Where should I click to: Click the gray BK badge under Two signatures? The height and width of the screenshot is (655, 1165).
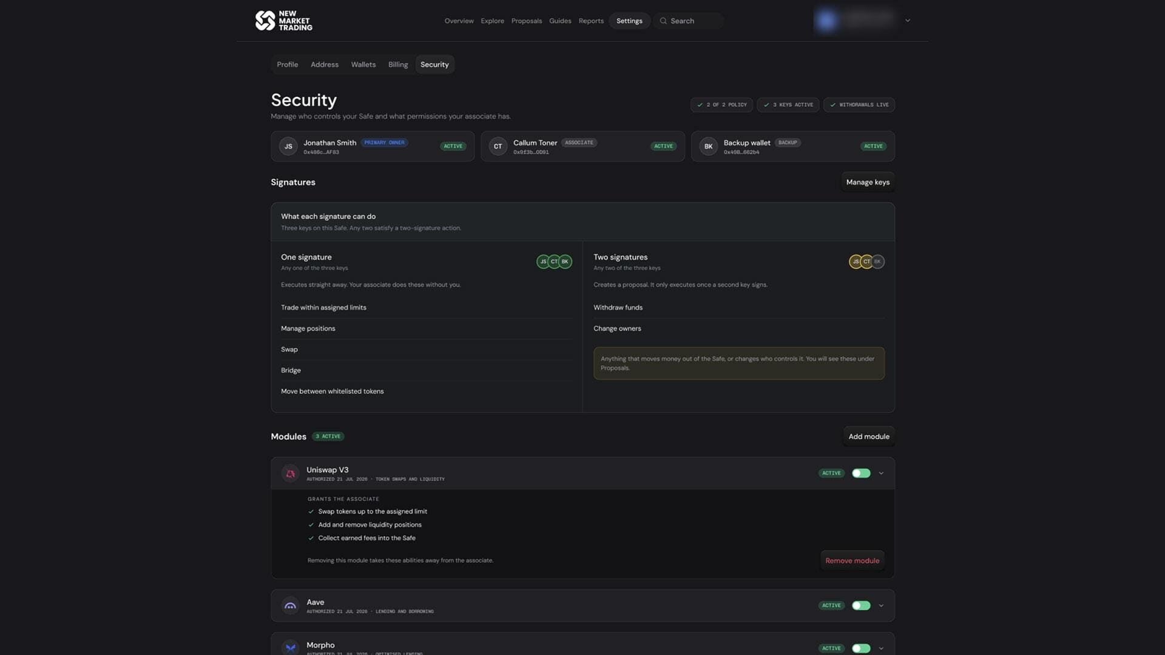coord(877,261)
